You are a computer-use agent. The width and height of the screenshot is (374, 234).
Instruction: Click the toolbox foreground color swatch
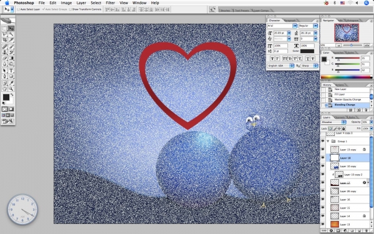tap(6, 97)
